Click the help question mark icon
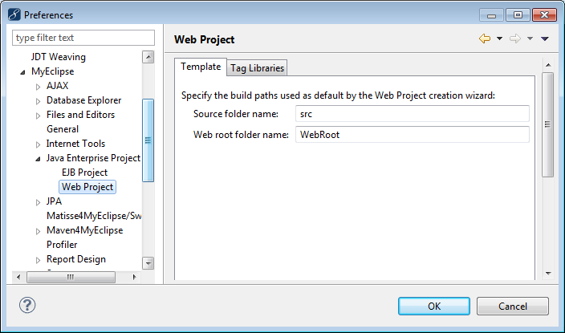 point(27,305)
